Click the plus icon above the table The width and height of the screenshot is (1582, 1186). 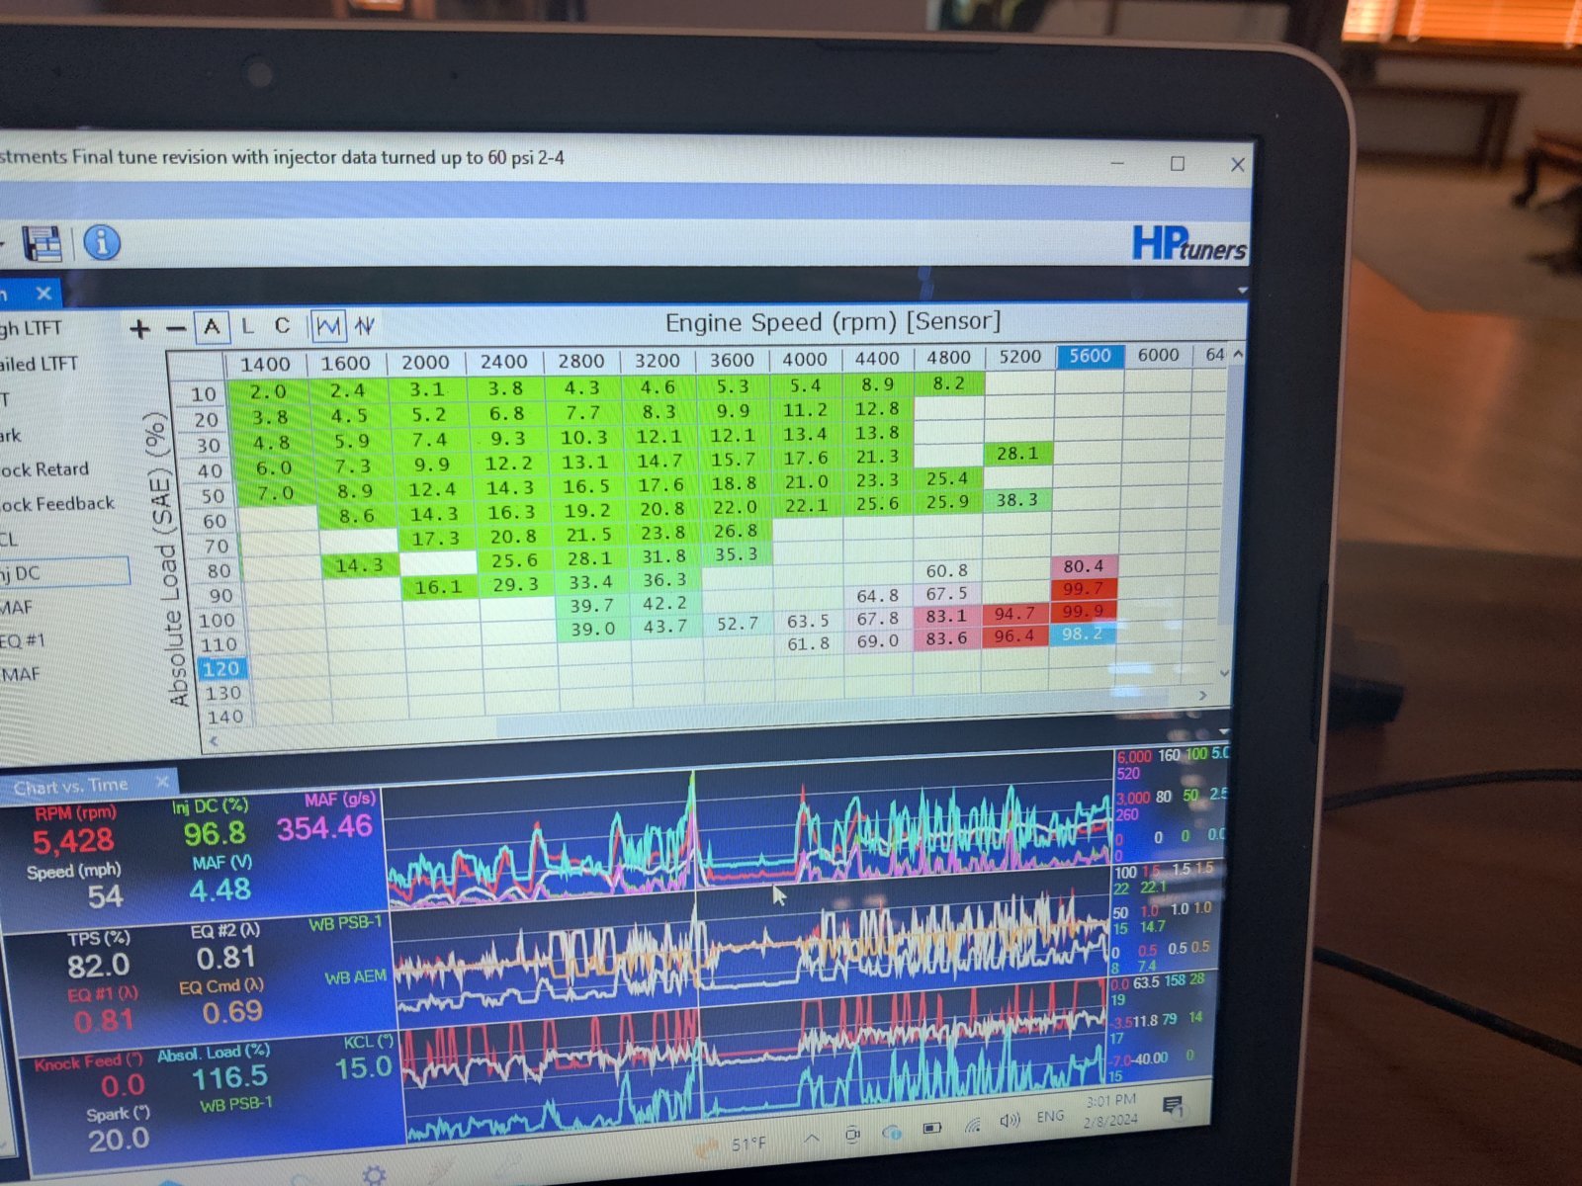pos(139,329)
